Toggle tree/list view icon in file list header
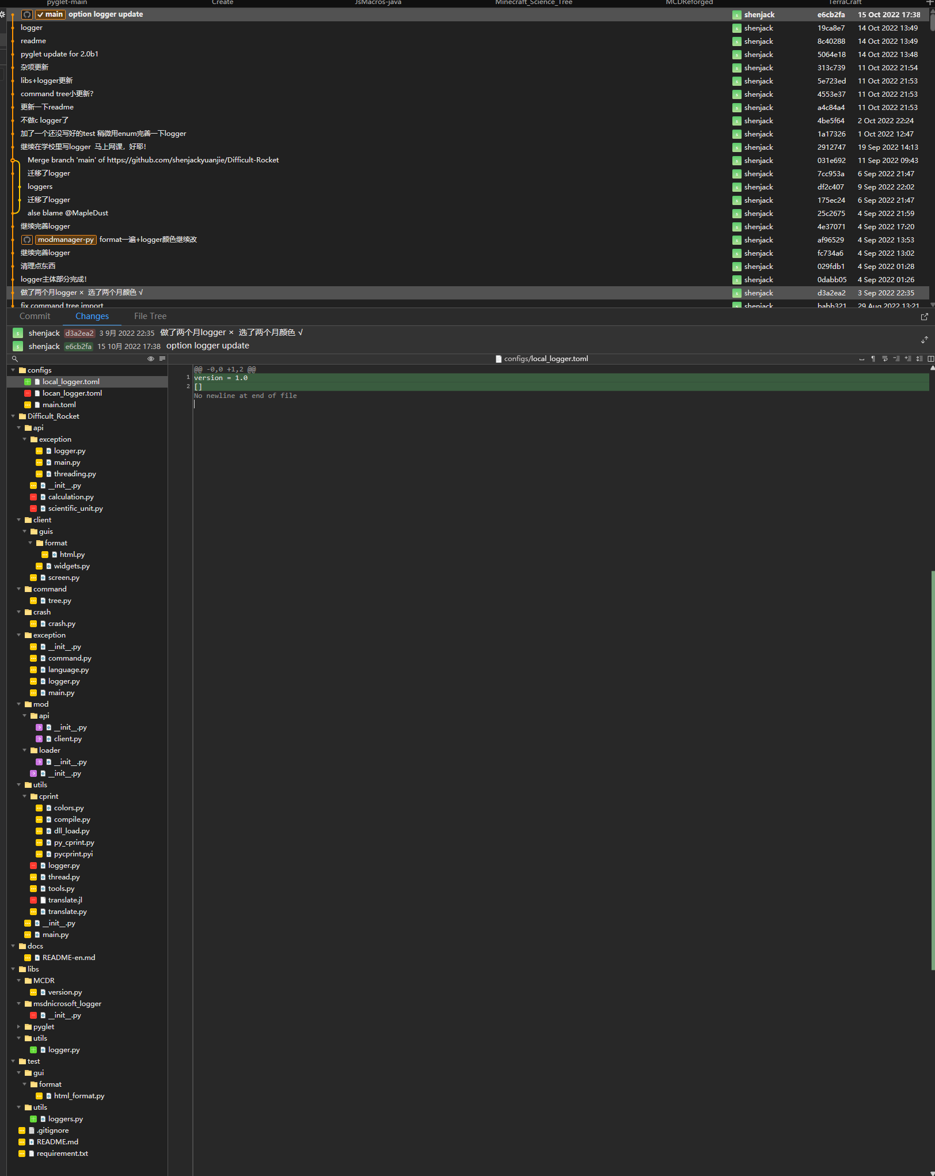The width and height of the screenshot is (935, 1176). click(x=162, y=359)
